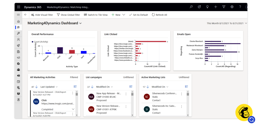
Task: Open the people group sidebar icon
Action: 18,70
